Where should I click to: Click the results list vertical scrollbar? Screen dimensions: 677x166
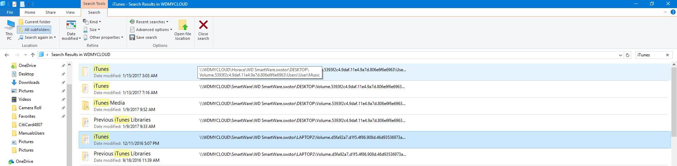[674, 102]
